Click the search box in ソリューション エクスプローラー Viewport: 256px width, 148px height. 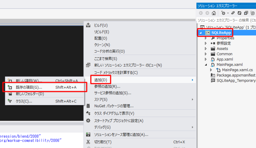226,20
